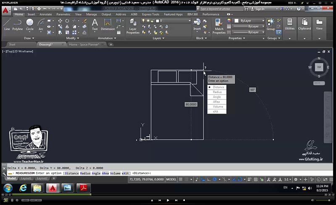Switch to the Annotate ribbon tab
This screenshot has width=336, height=205.
click(46, 14)
